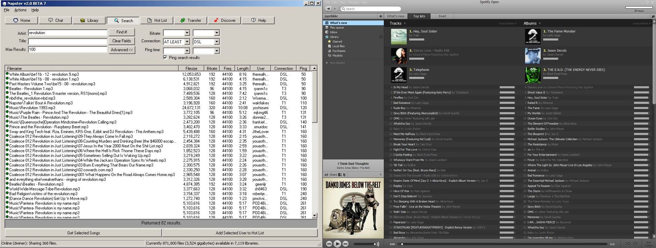Click the empty Title input field
This screenshot has height=248, width=656.
pyautogui.click(x=68, y=41)
